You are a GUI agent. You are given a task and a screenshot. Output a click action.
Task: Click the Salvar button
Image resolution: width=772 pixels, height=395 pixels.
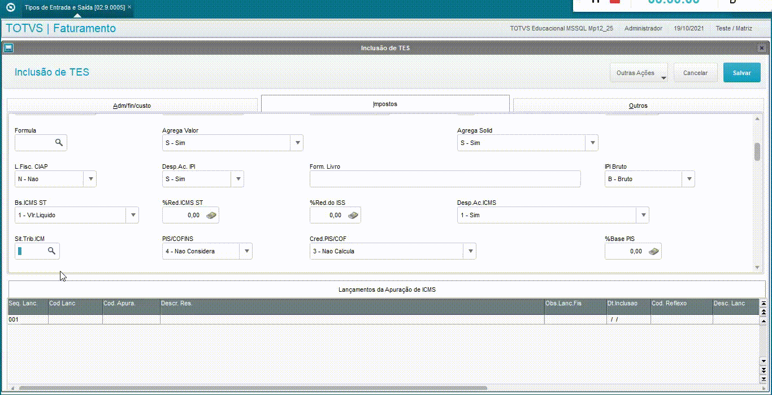coord(742,73)
